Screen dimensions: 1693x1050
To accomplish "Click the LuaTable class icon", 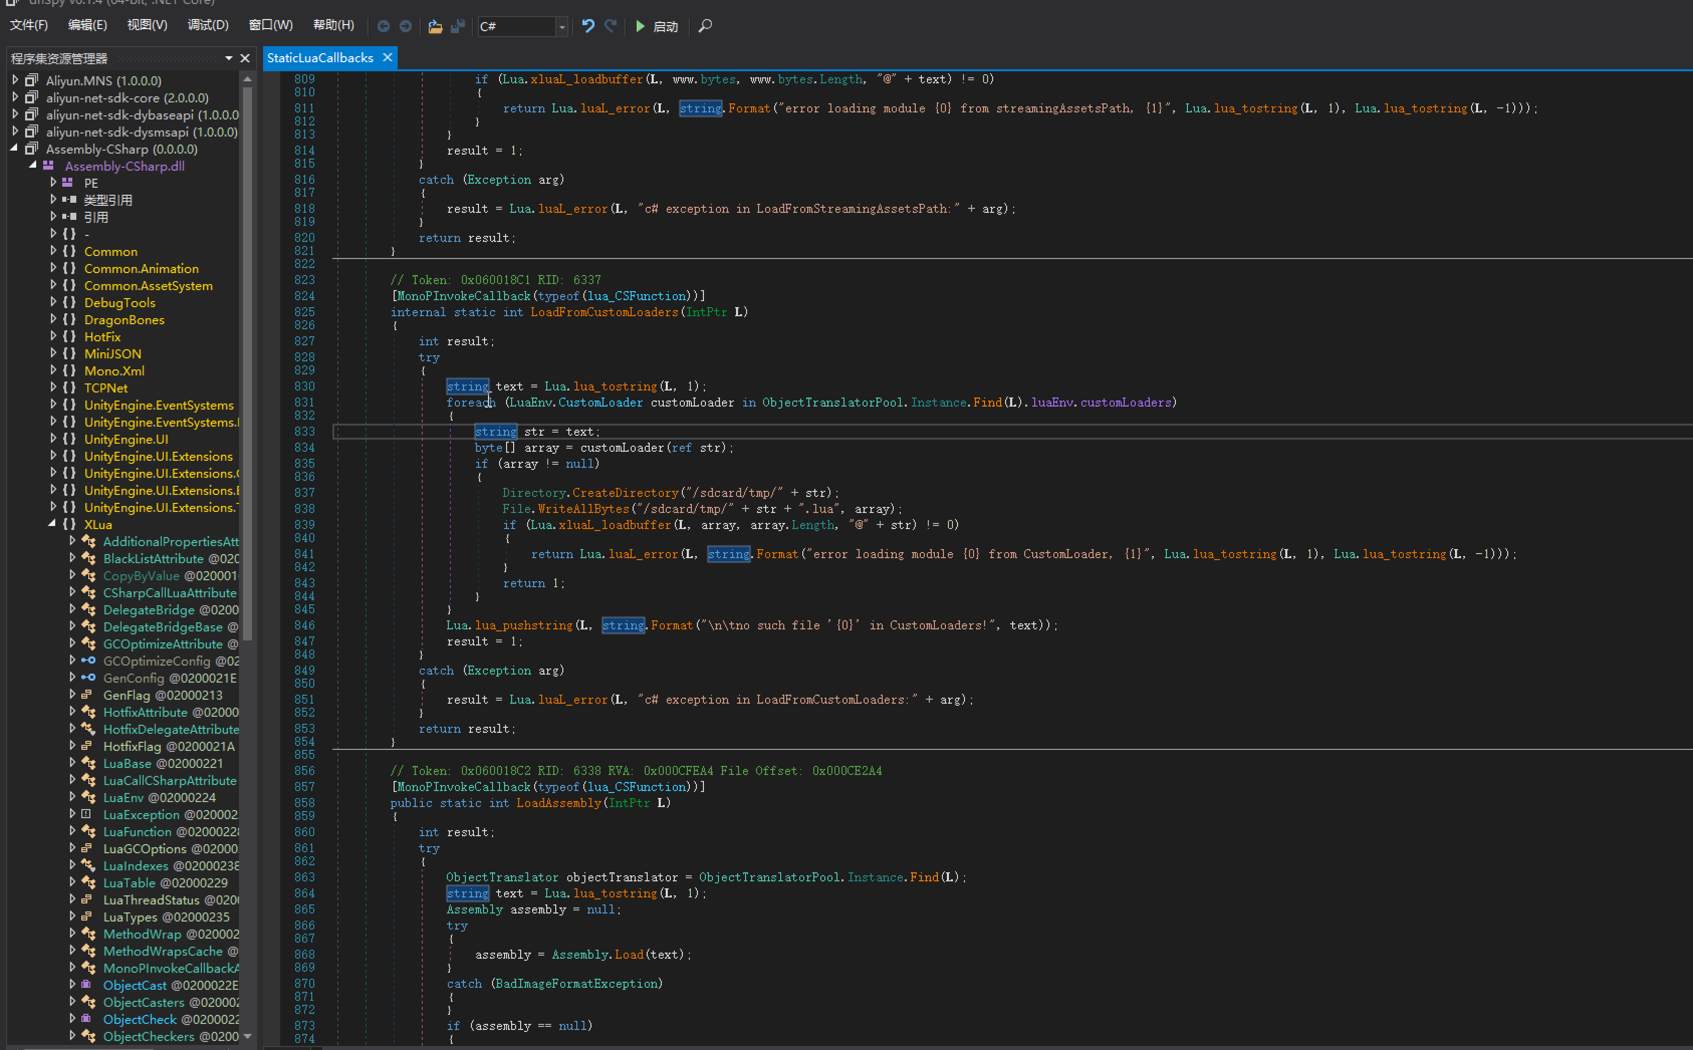I will pyautogui.click(x=88, y=882).
